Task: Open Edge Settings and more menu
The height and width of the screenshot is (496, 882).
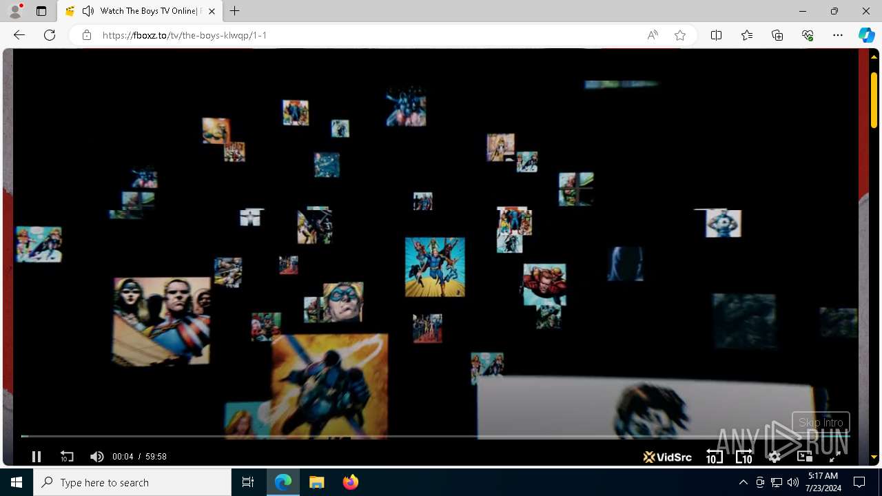Action: pyautogui.click(x=838, y=35)
